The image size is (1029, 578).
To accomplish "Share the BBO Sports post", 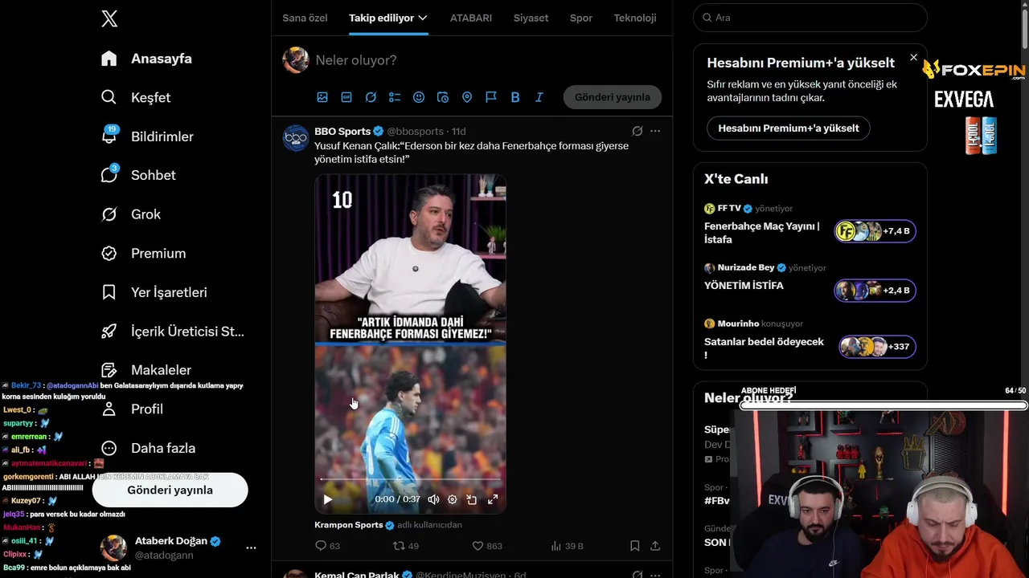I will click(655, 546).
